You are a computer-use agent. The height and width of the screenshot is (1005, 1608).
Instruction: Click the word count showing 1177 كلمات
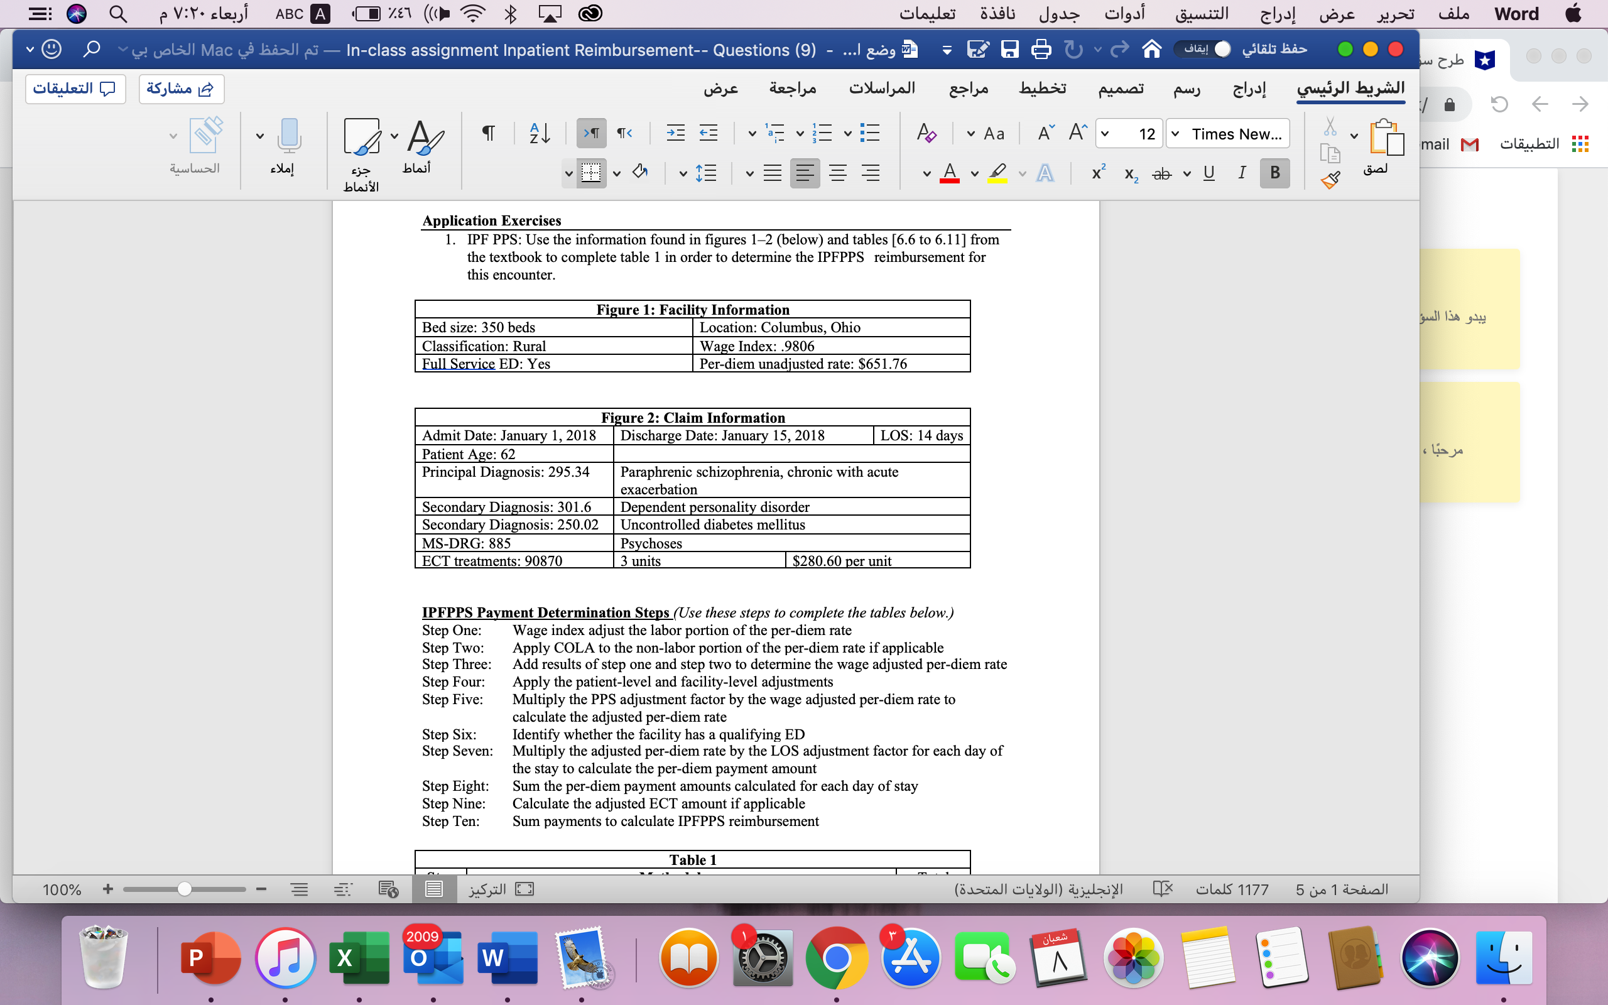[1233, 889]
